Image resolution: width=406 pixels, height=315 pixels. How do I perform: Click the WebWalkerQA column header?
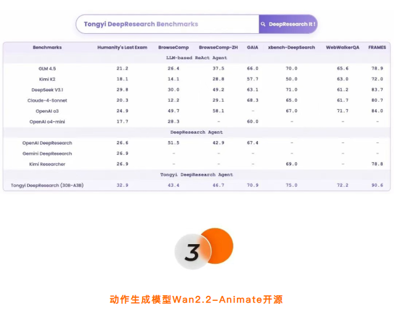pyautogui.click(x=342, y=47)
